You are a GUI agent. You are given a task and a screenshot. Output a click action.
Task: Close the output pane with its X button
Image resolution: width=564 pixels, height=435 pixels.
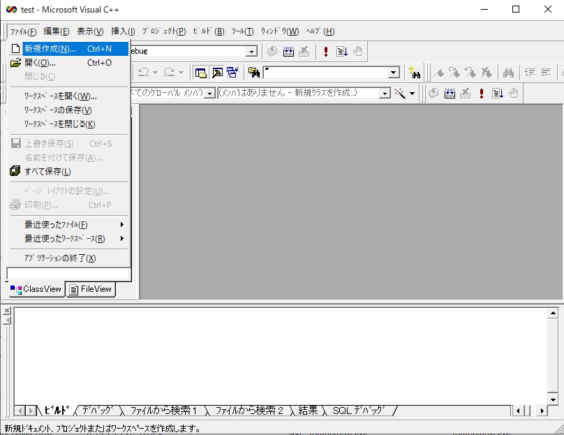[x=7, y=311]
